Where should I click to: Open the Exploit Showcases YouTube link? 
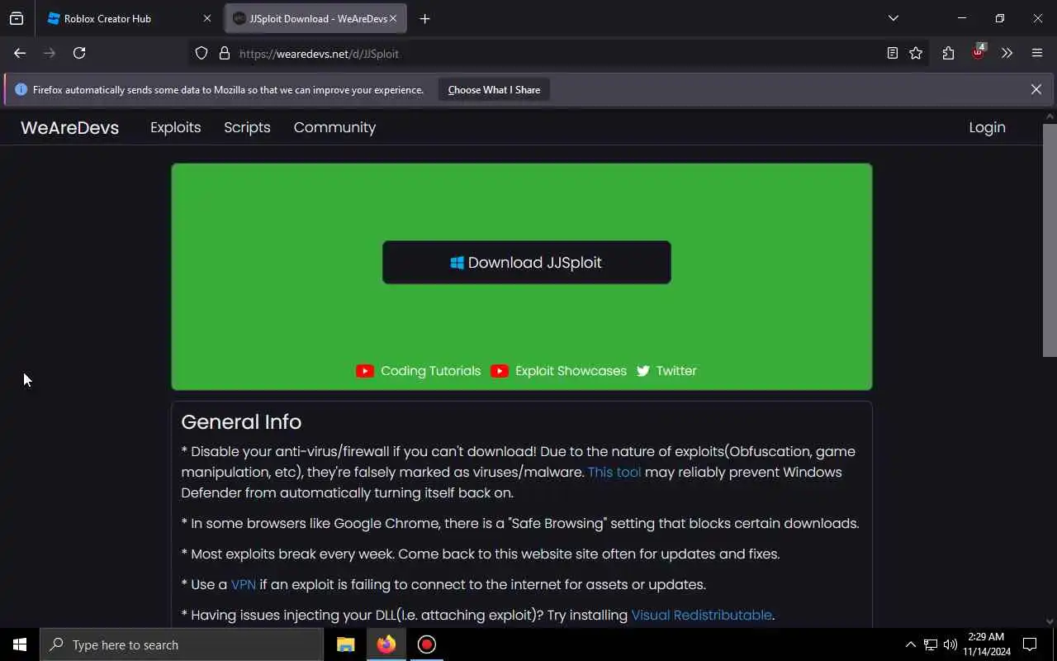click(558, 371)
